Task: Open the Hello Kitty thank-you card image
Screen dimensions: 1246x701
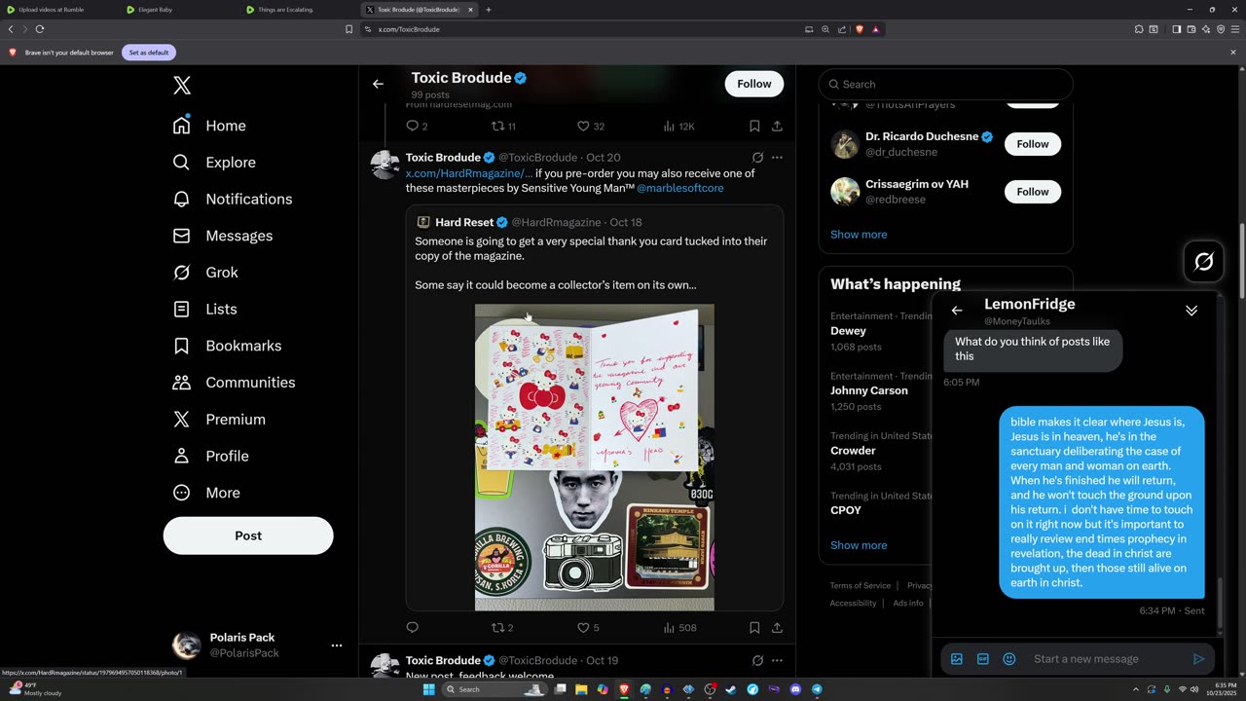Action: click(595, 458)
